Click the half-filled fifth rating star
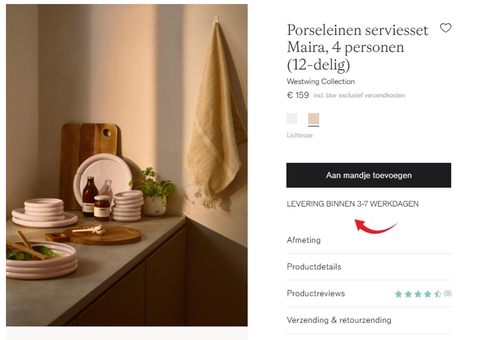This screenshot has height=340, width=491. 438,294
